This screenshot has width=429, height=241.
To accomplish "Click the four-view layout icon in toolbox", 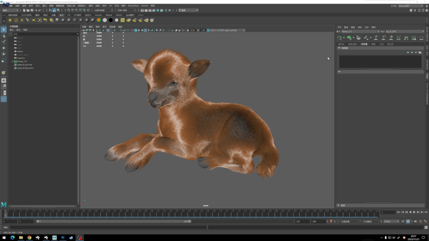I will pos(4,87).
